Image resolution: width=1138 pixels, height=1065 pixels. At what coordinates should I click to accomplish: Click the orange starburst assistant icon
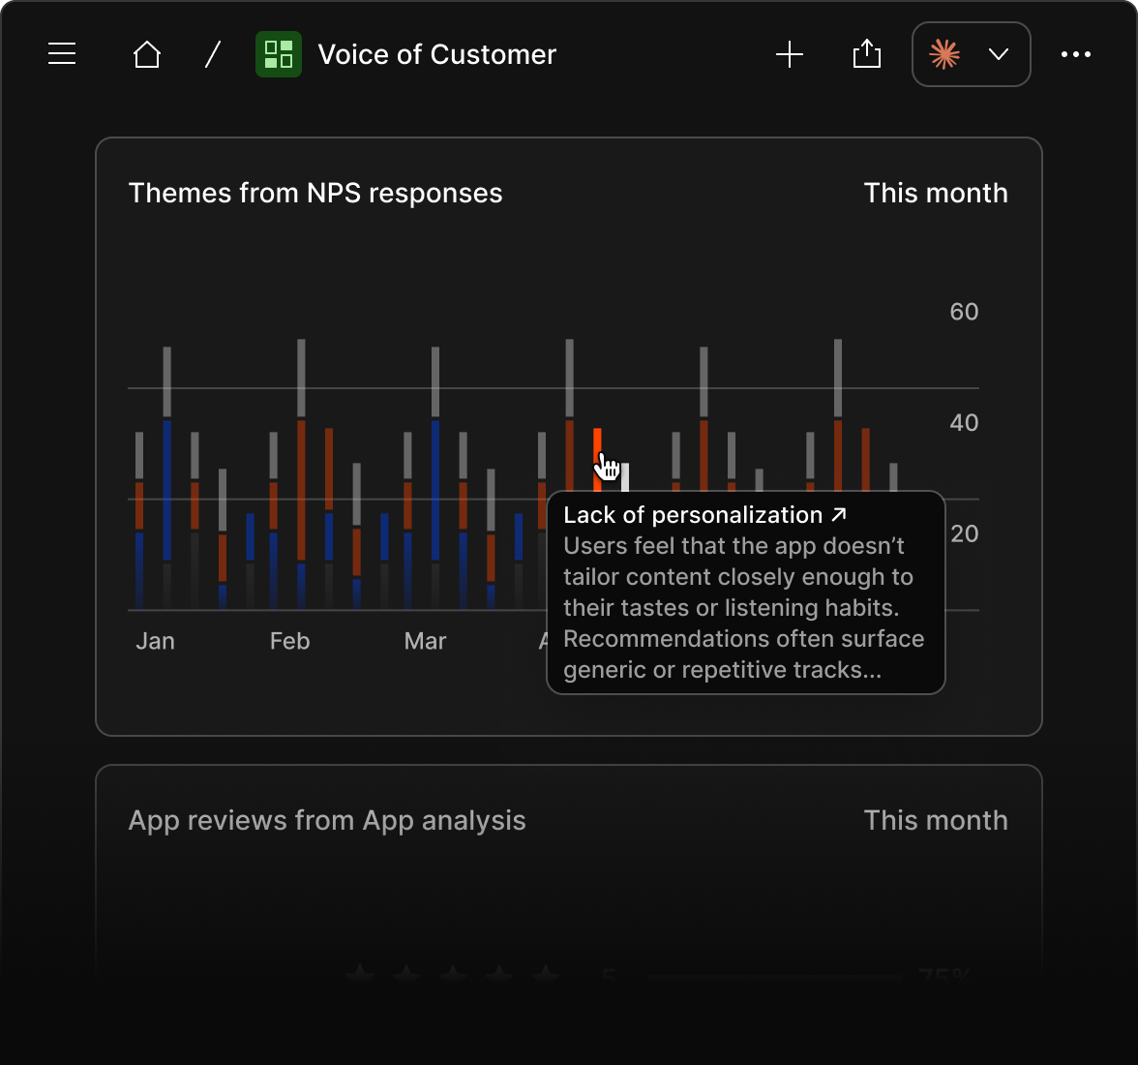pos(944,54)
